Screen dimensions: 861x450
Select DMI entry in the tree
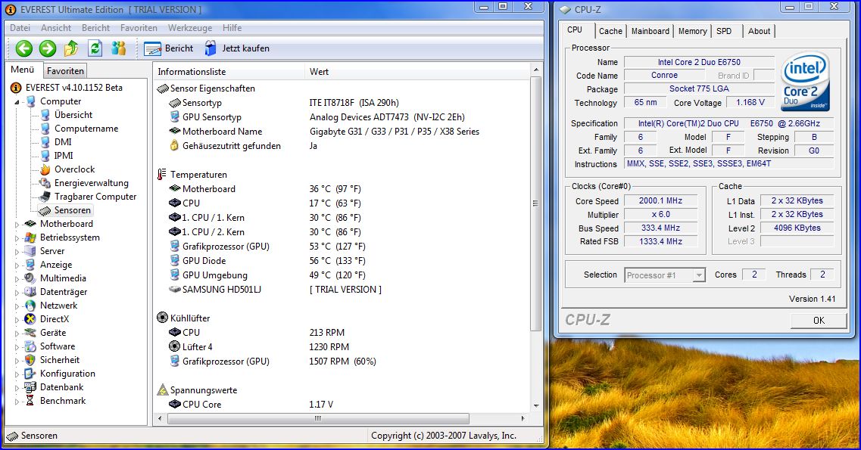pyautogui.click(x=63, y=142)
